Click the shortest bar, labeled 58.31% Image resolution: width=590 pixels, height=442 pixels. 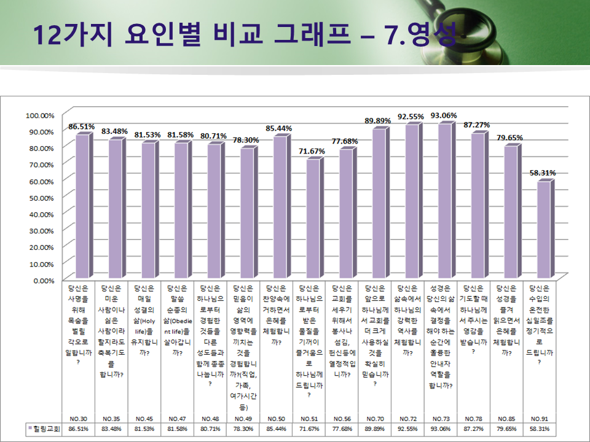(x=543, y=230)
